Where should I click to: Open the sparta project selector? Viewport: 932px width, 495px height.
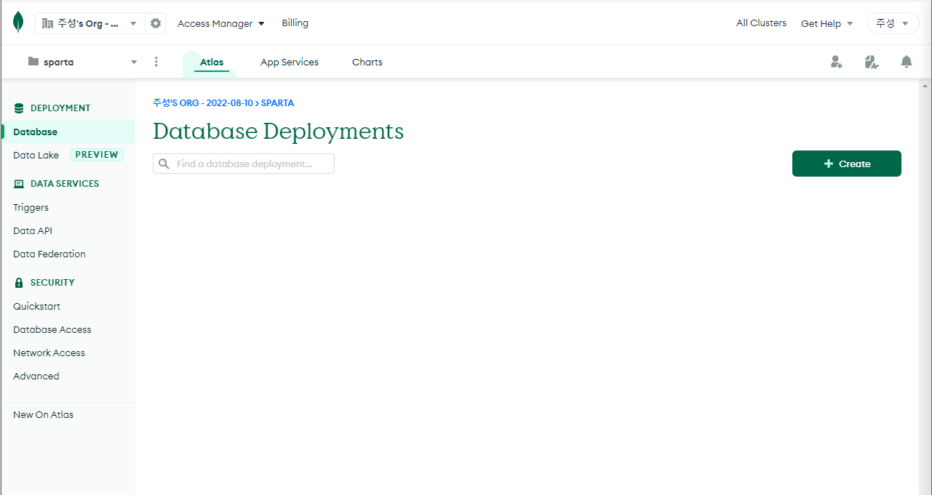[x=82, y=62]
